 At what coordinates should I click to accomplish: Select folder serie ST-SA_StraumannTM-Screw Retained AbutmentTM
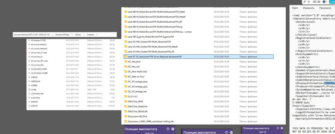coord(198,56)
